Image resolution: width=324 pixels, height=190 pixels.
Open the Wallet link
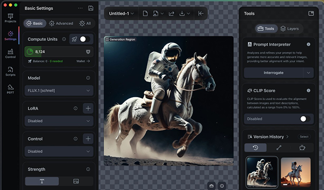[83, 61]
